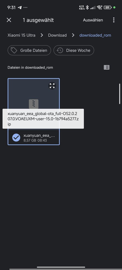The image size is (122, 270).
Task: Tap the history clock icon on Diese Woche
Action: click(60, 50)
